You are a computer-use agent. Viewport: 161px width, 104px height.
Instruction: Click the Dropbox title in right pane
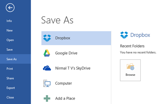click(x=140, y=35)
